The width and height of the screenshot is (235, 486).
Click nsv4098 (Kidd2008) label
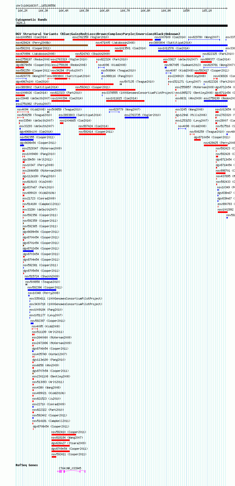pyautogui.click(x=192, y=126)
